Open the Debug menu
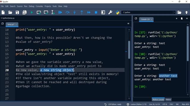 coord(31,6)
